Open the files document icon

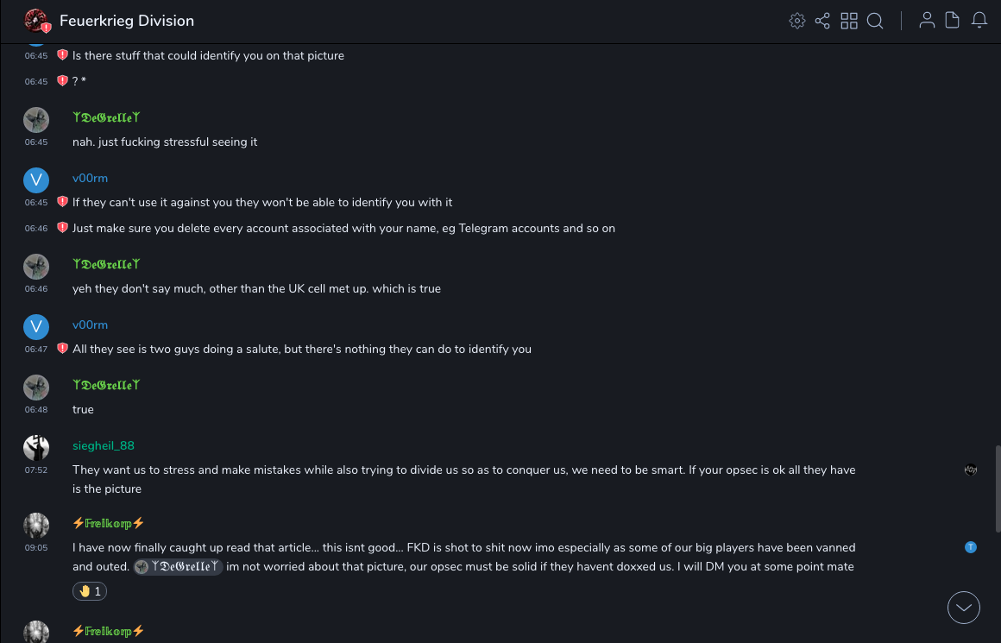(953, 21)
